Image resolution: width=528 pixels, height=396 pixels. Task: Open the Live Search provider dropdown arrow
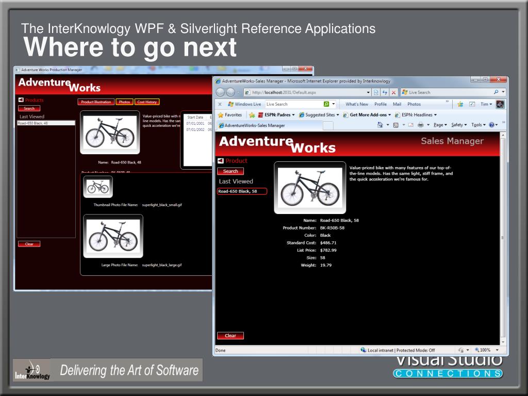[x=503, y=92]
